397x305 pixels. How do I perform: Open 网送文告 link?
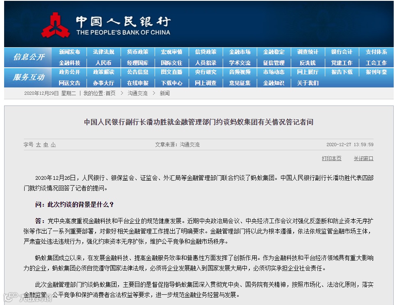tap(69, 83)
